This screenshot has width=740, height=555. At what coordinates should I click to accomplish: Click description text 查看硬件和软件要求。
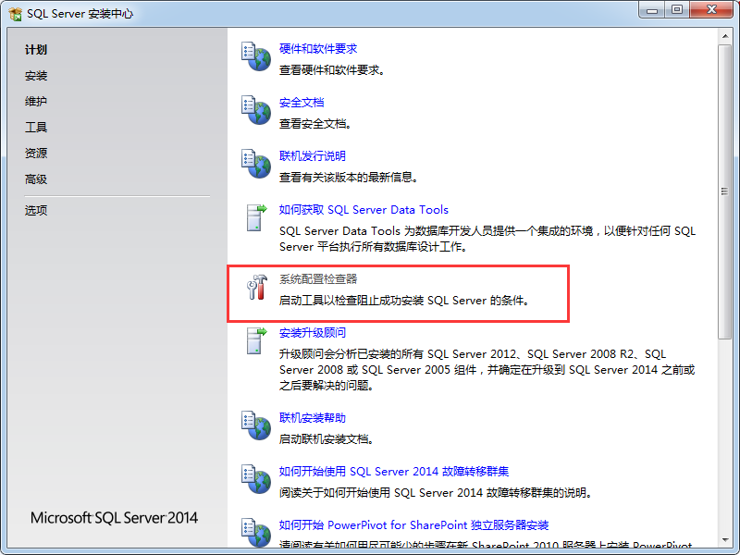coord(333,70)
